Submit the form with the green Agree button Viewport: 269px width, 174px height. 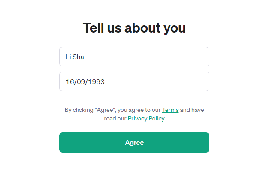134,142
